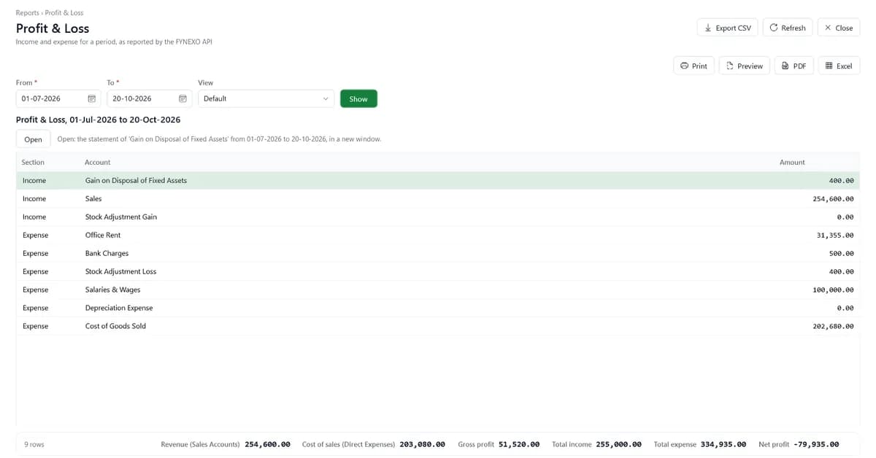This screenshot has height=458, width=876.
Task: Select the Depreciation Expense row
Action: pyautogui.click(x=438, y=308)
